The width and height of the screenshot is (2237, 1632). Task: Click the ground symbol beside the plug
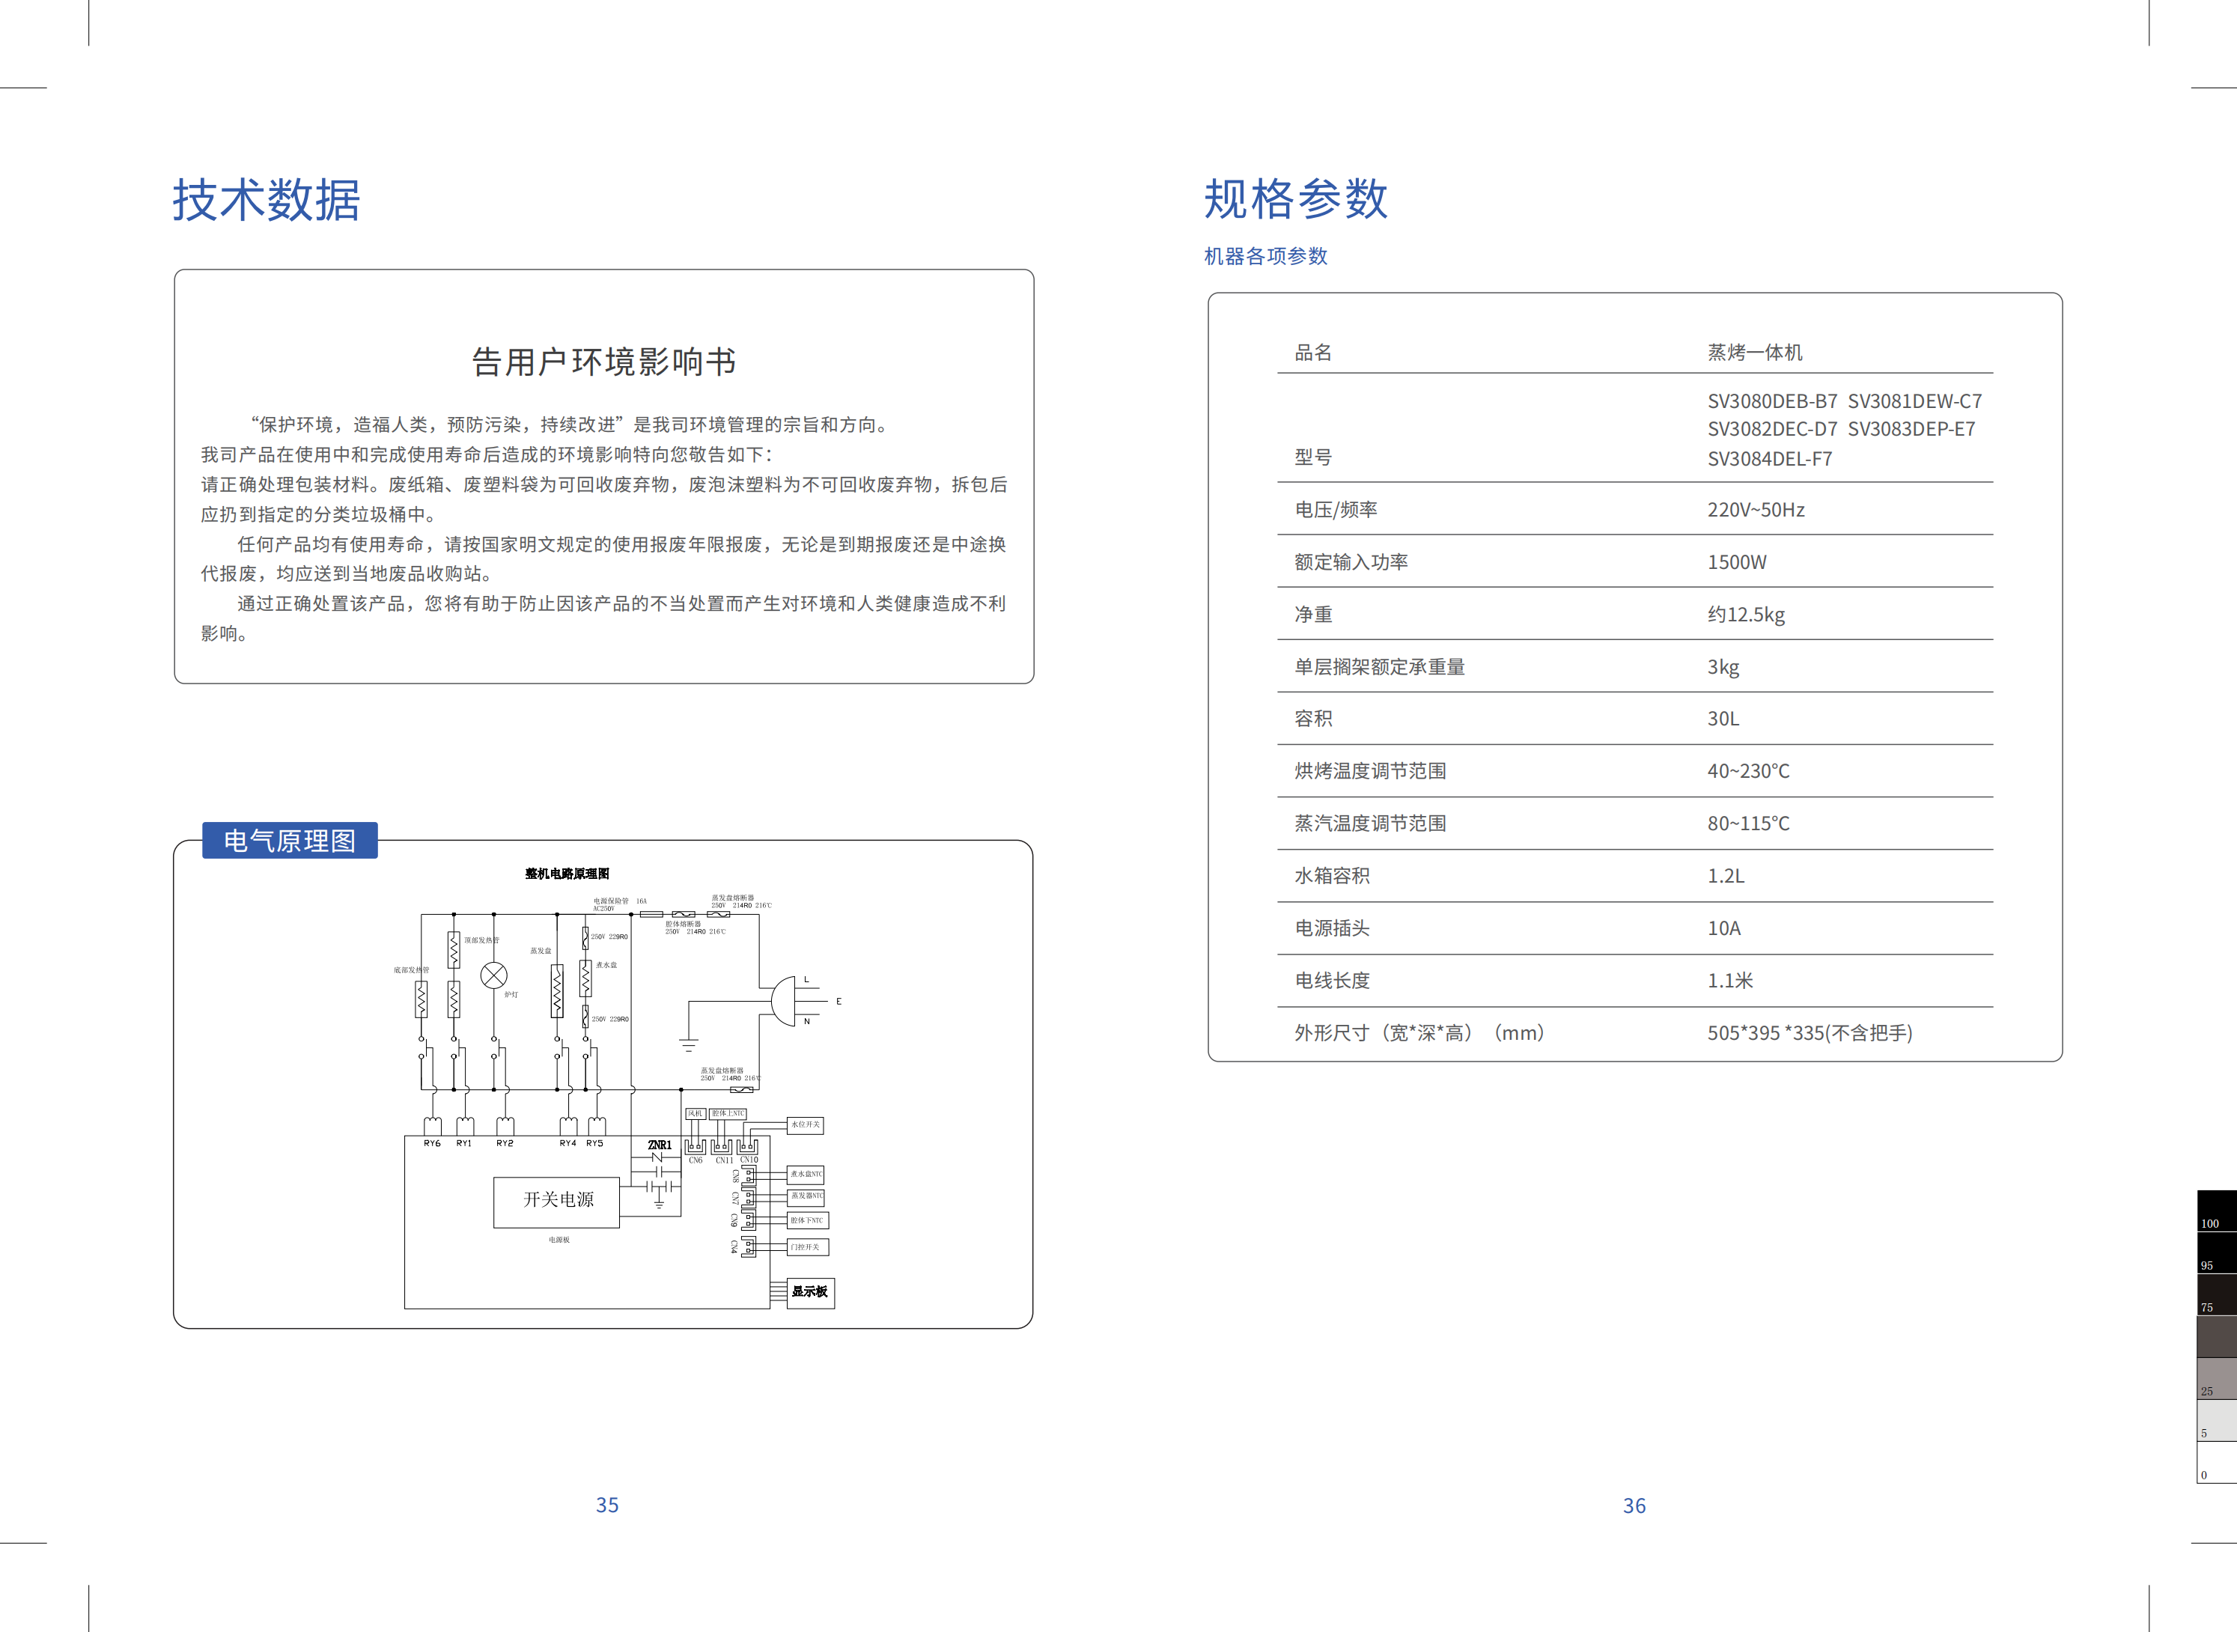point(688,1044)
